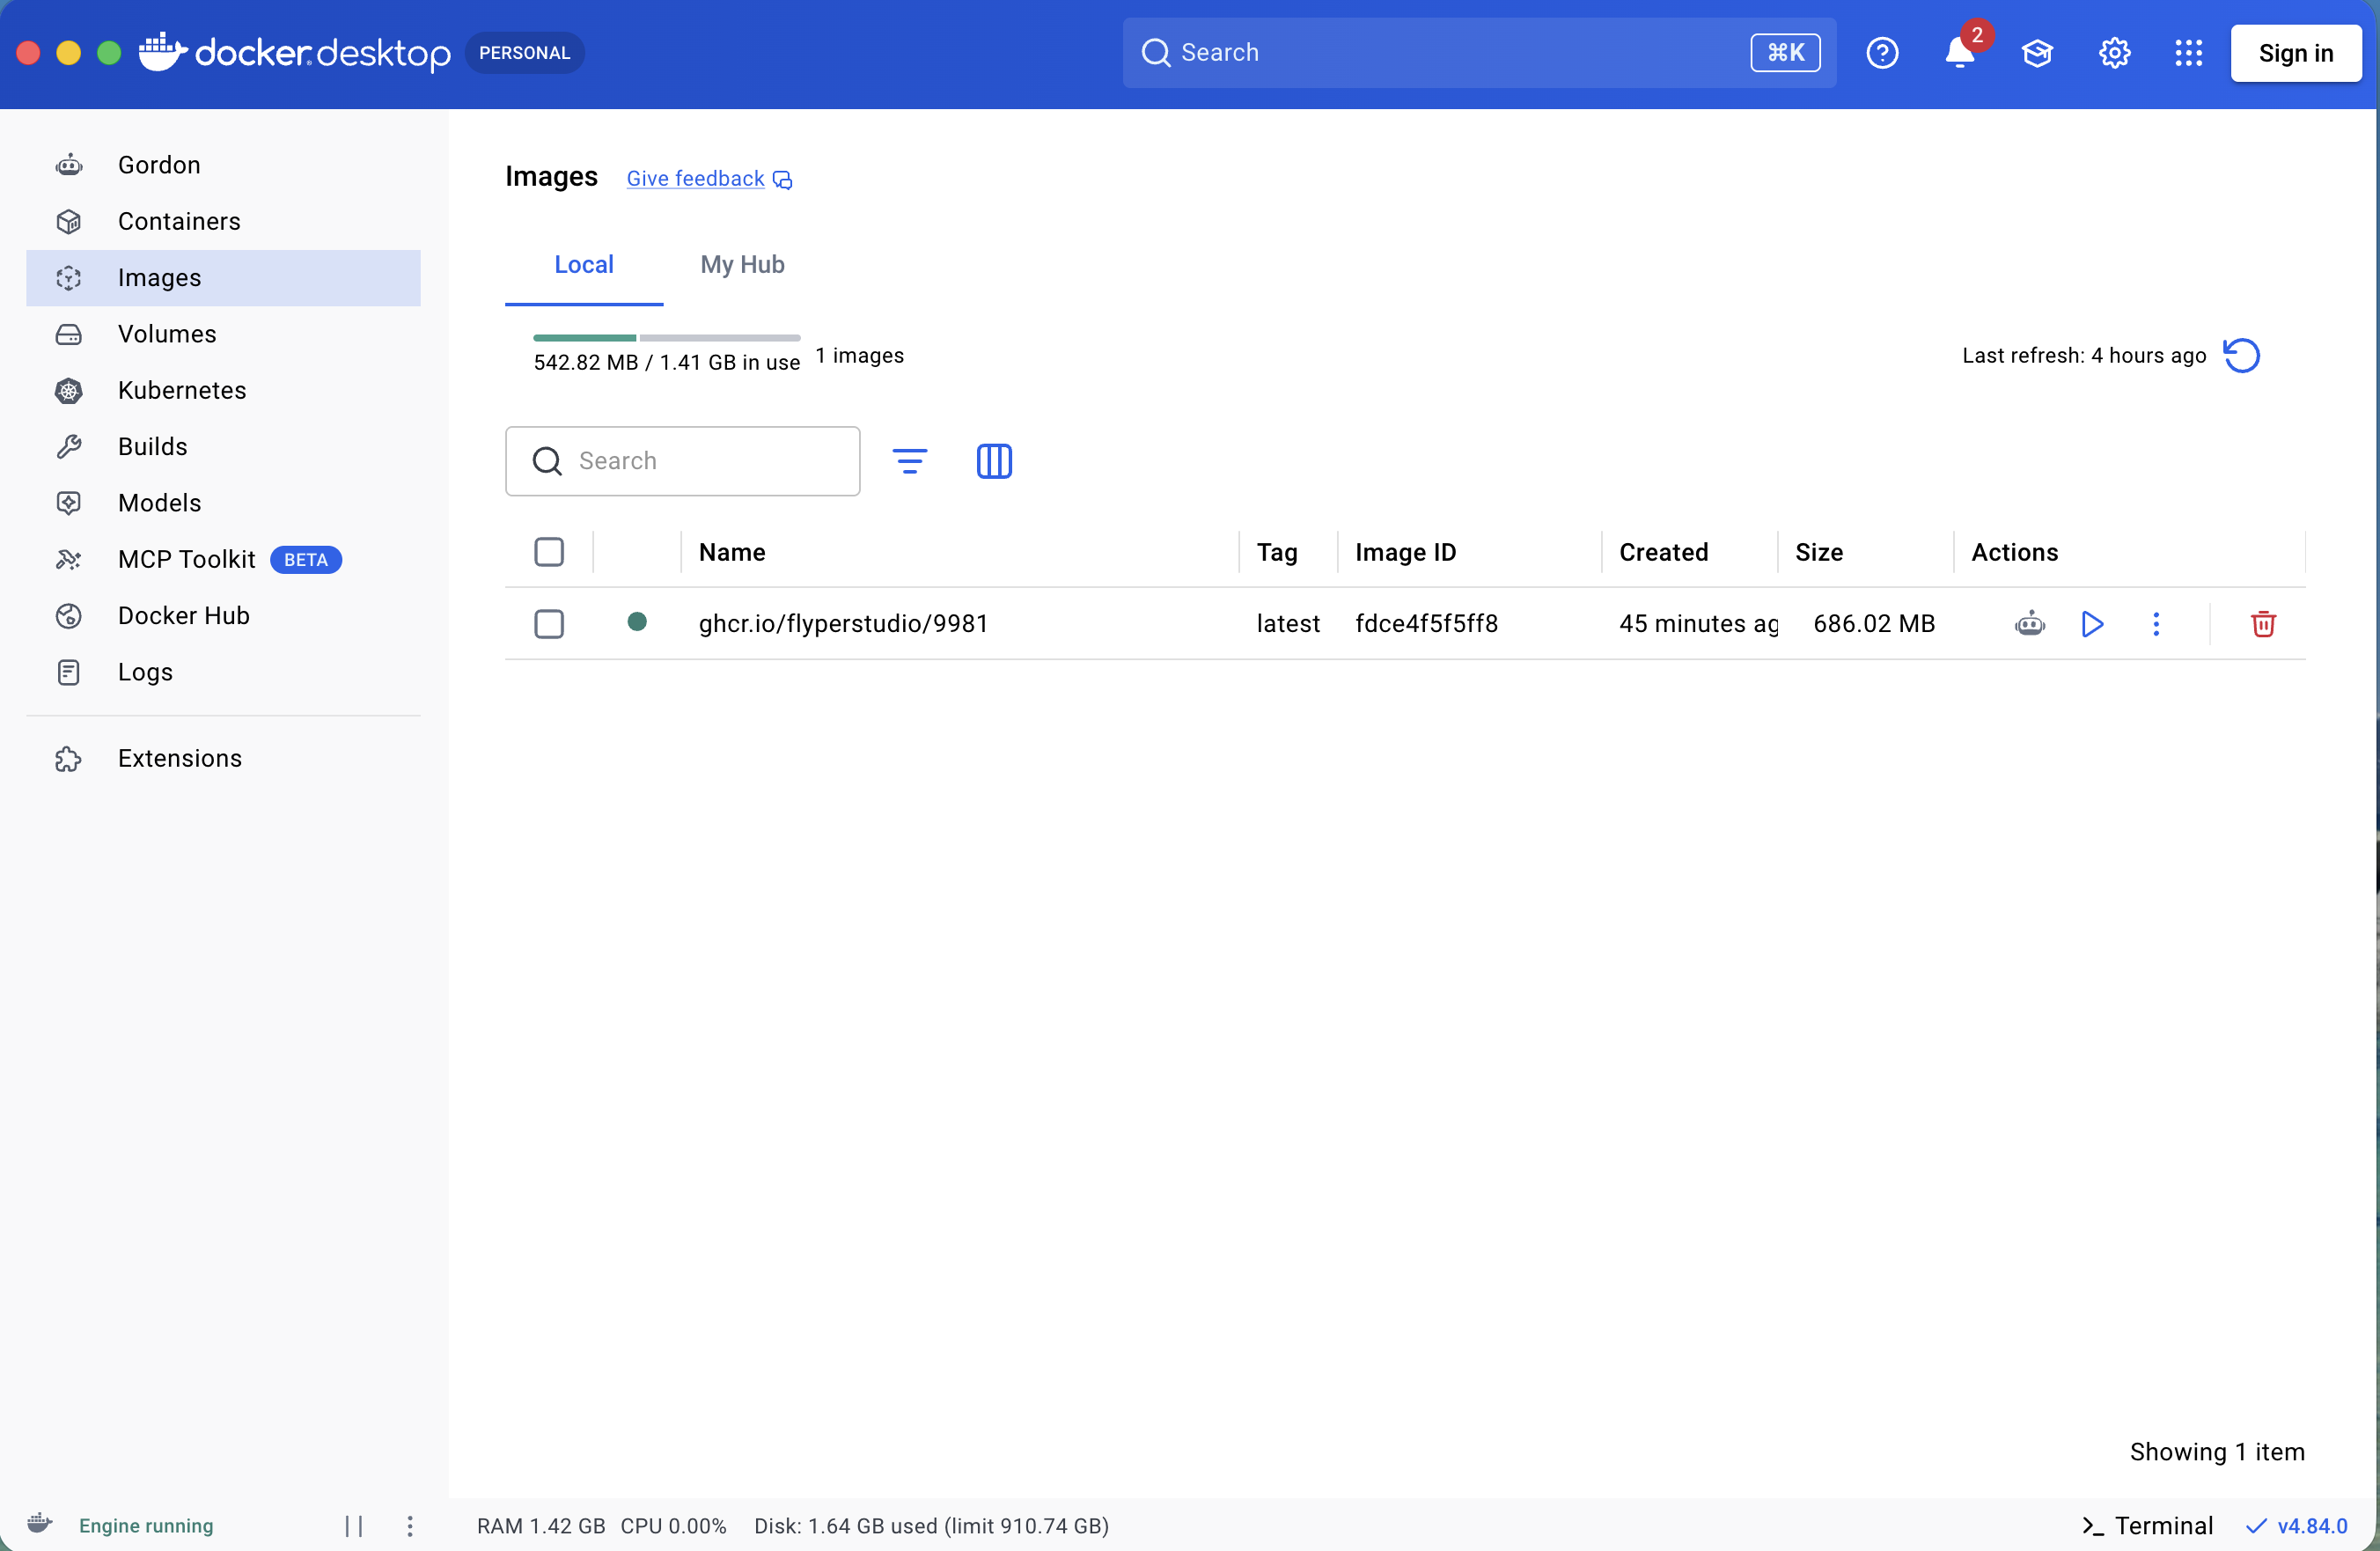This screenshot has height=1551, width=2380.
Task: Select the ghcr.io/flyperstudio/9981 image checkbox
Action: click(549, 624)
